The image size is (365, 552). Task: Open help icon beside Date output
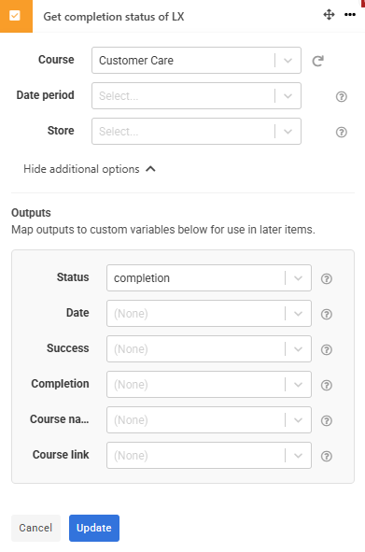coord(327,314)
